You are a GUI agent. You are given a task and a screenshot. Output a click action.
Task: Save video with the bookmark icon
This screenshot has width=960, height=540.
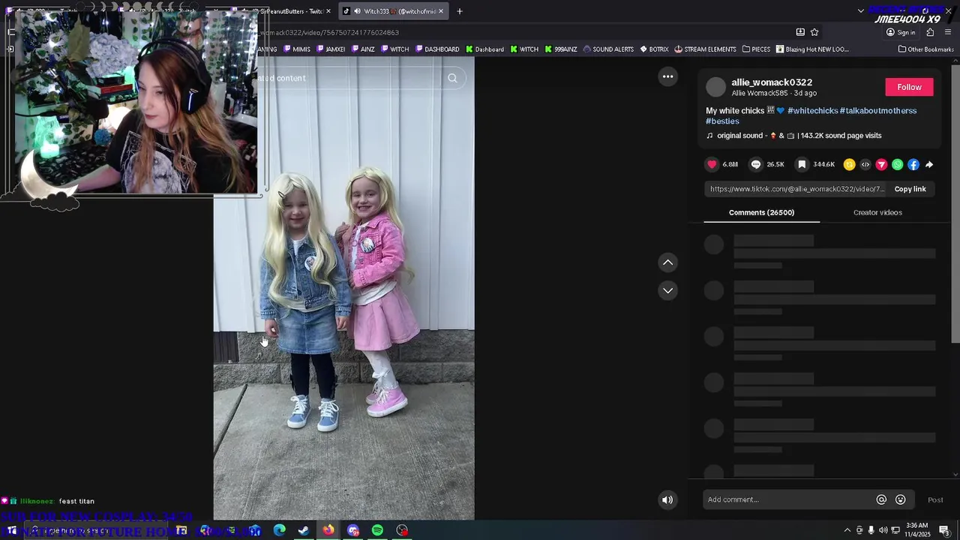tap(802, 164)
